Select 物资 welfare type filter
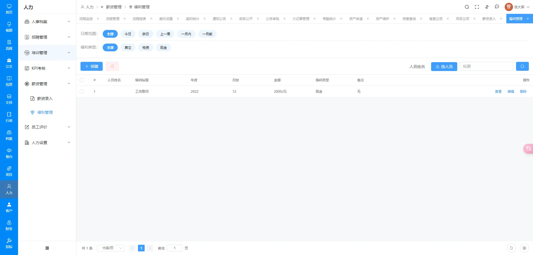The width and height of the screenshot is (533, 255). coord(146,47)
